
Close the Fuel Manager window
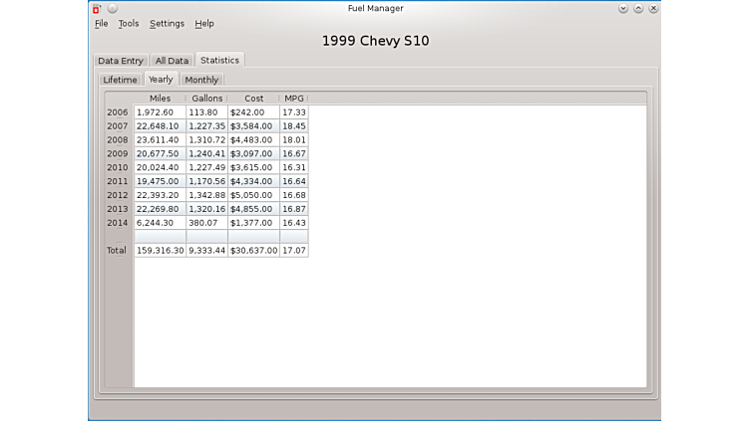click(652, 8)
